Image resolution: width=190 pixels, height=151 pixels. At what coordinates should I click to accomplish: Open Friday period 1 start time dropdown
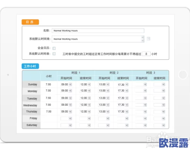coord(66,118)
